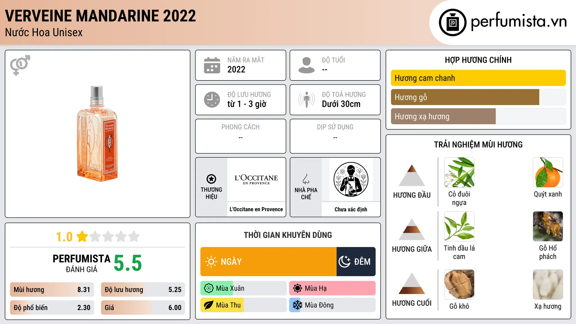Click the Mùi hương score 8.31
The width and height of the screenshot is (576, 324).
pos(84,290)
